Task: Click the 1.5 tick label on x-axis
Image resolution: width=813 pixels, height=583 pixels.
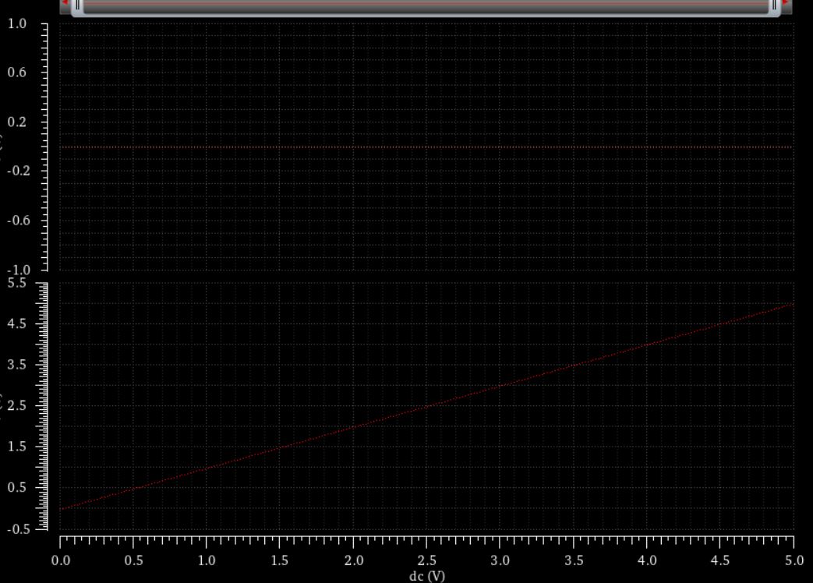Action: pyautogui.click(x=280, y=560)
